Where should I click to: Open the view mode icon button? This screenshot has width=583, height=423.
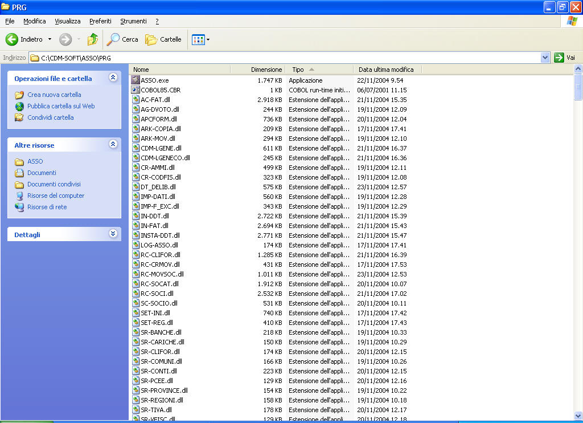(x=198, y=39)
